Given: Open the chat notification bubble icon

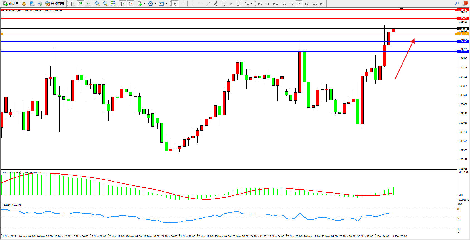Looking at the screenshot, I should 464,4.
